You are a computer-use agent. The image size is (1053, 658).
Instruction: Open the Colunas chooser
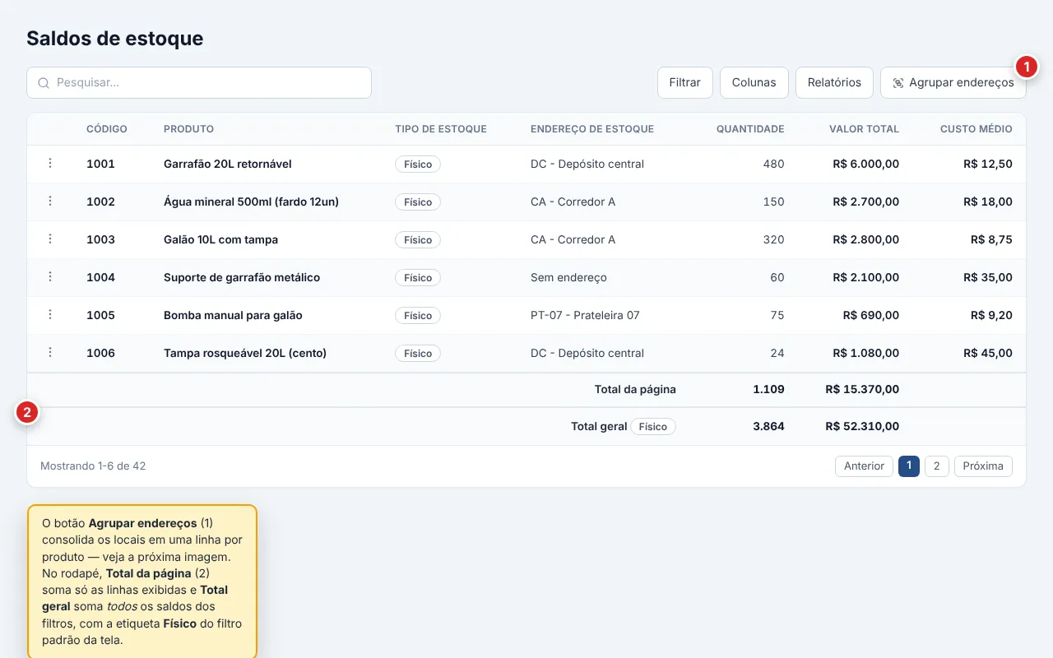754,83
